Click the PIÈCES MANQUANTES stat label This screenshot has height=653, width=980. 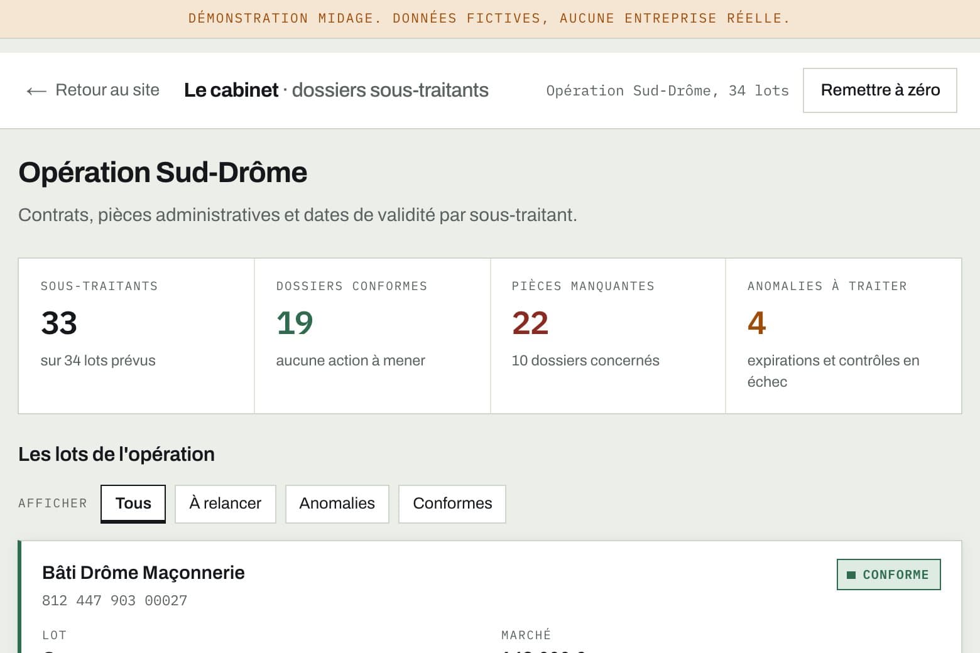pyautogui.click(x=583, y=286)
